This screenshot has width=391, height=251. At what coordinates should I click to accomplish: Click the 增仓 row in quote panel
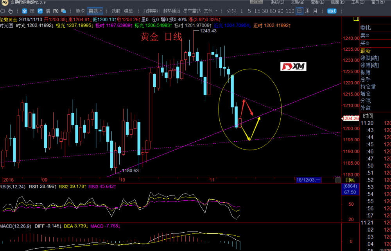(x=366, y=94)
